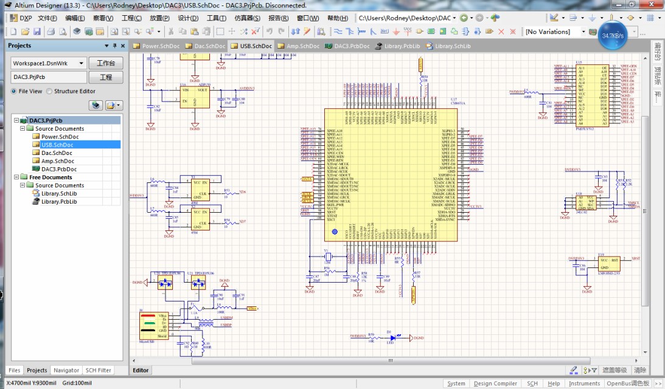Collapse Source Documents under Free Documents

click(x=23, y=185)
